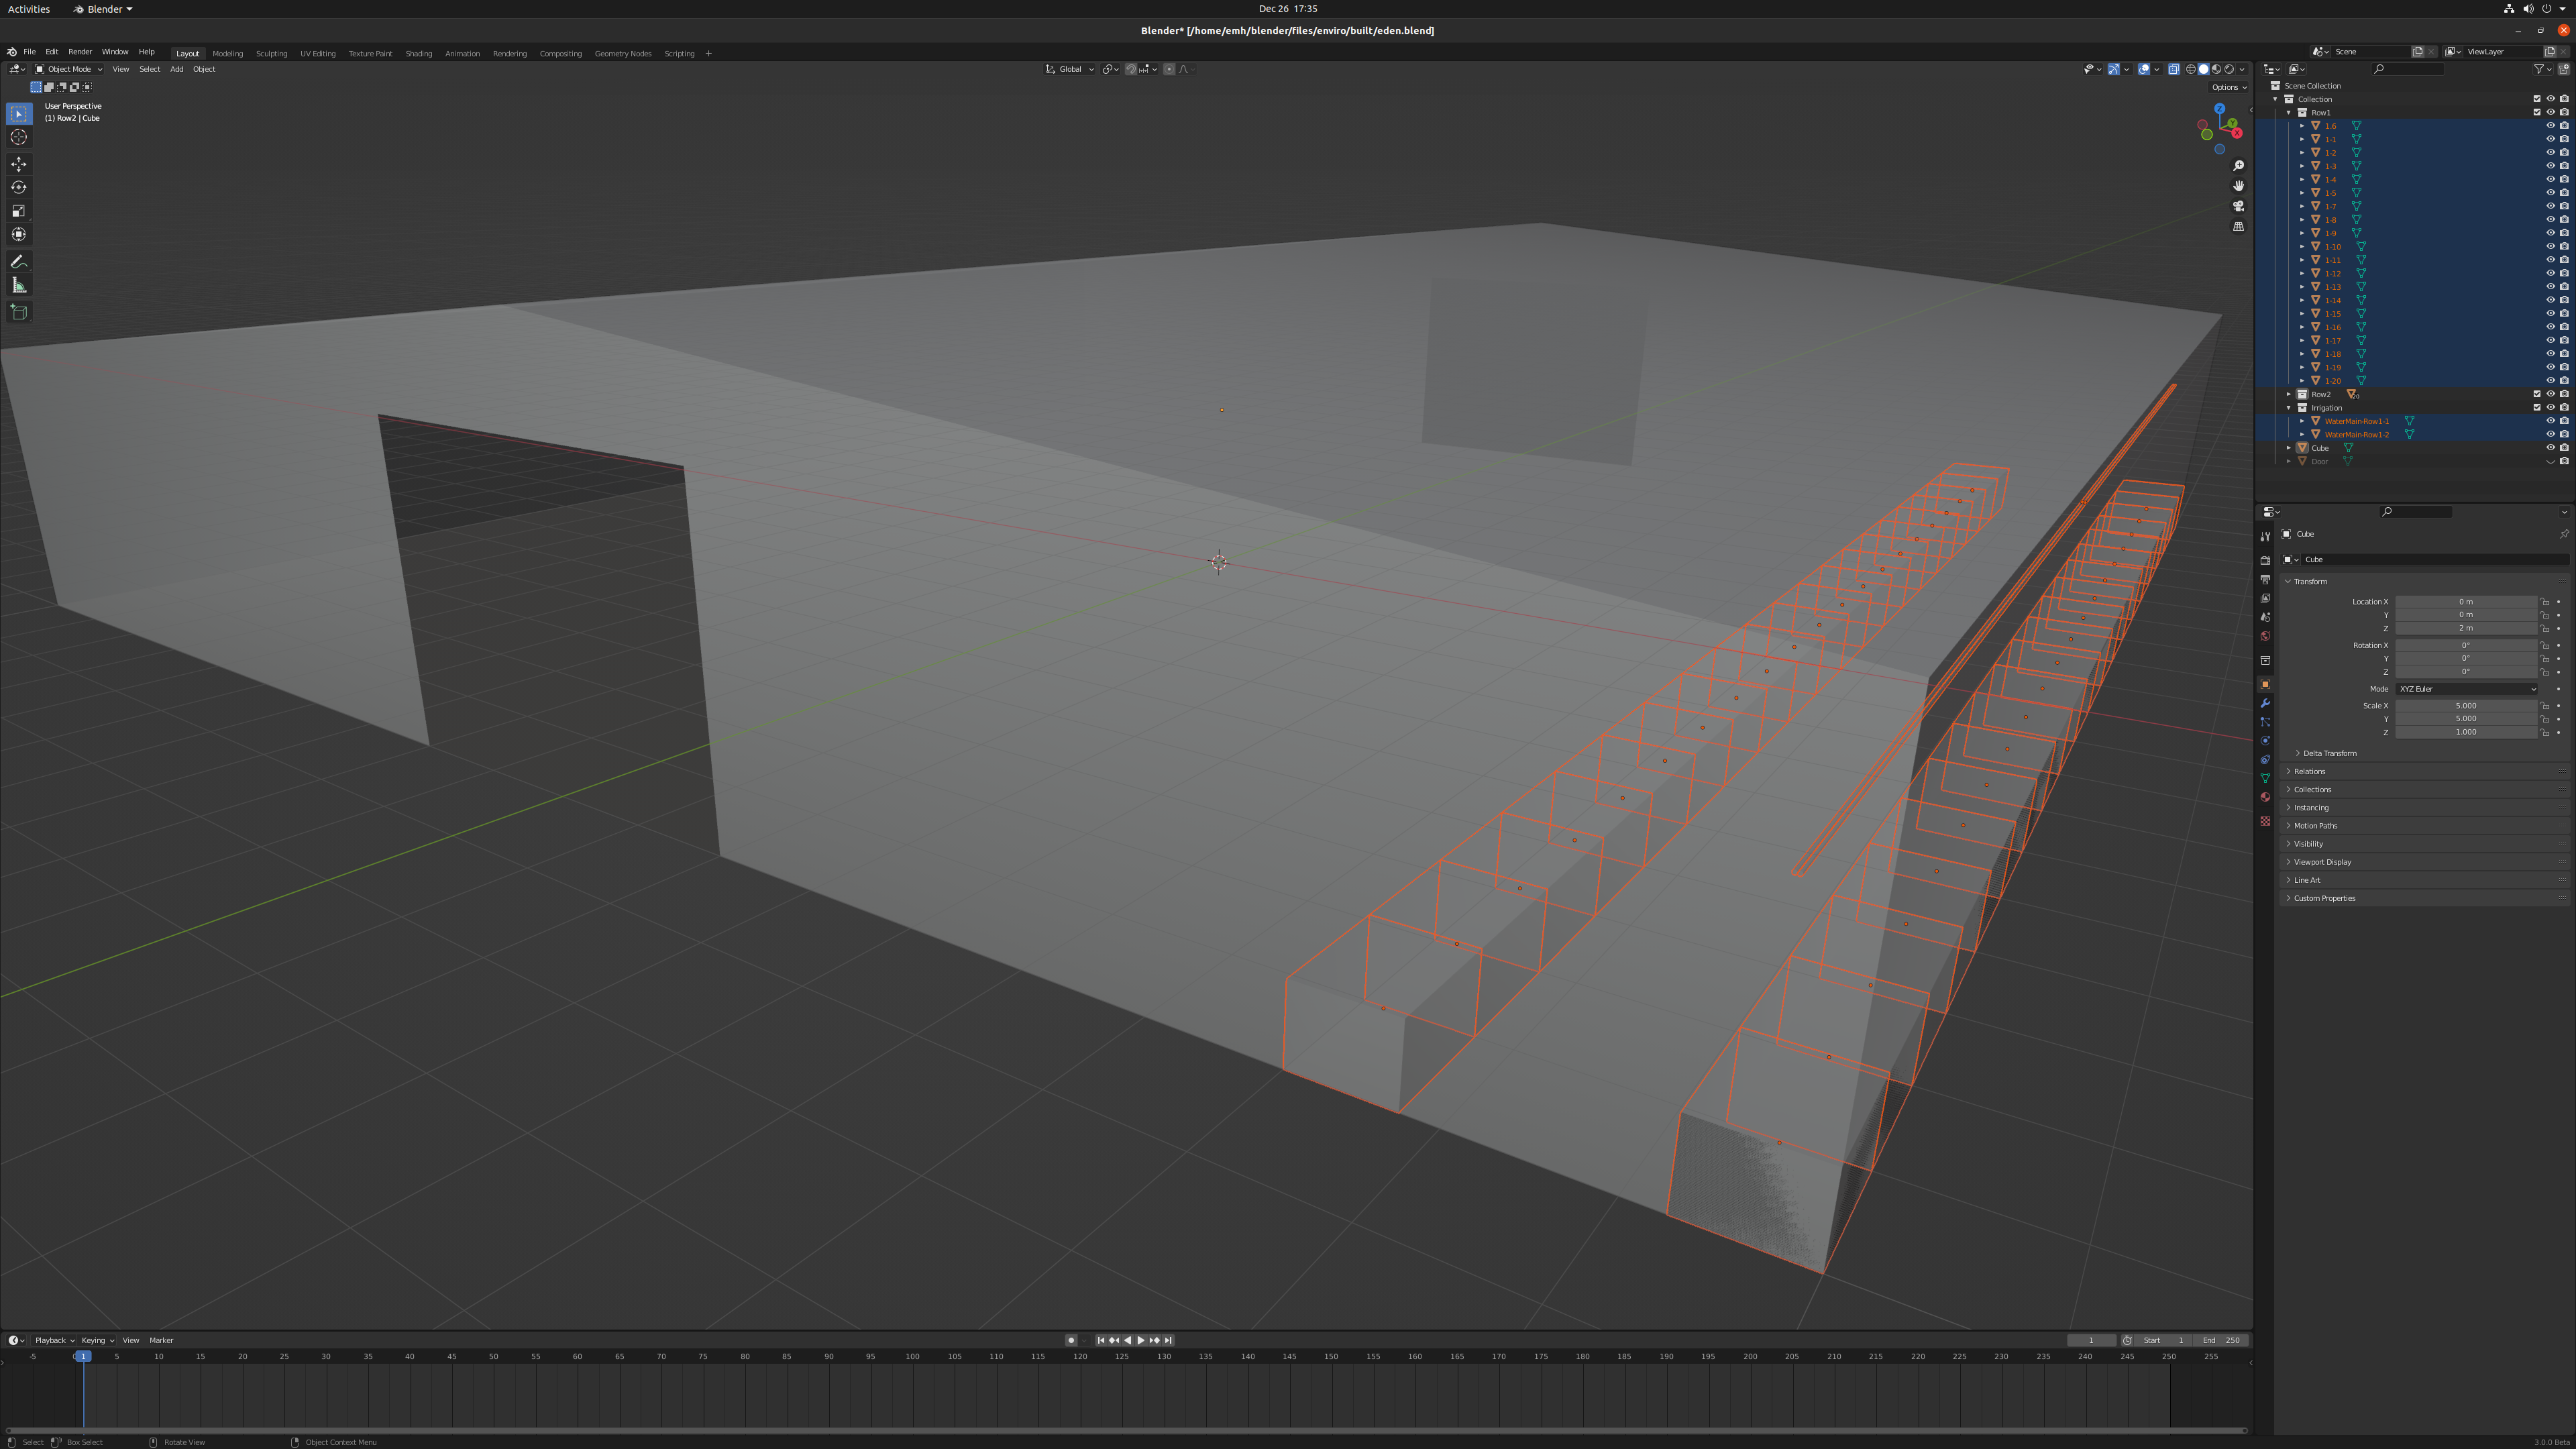Open the timeline Playback popover

pyautogui.click(x=54, y=1340)
